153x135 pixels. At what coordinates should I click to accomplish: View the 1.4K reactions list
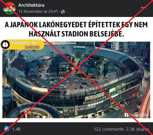(16, 129)
